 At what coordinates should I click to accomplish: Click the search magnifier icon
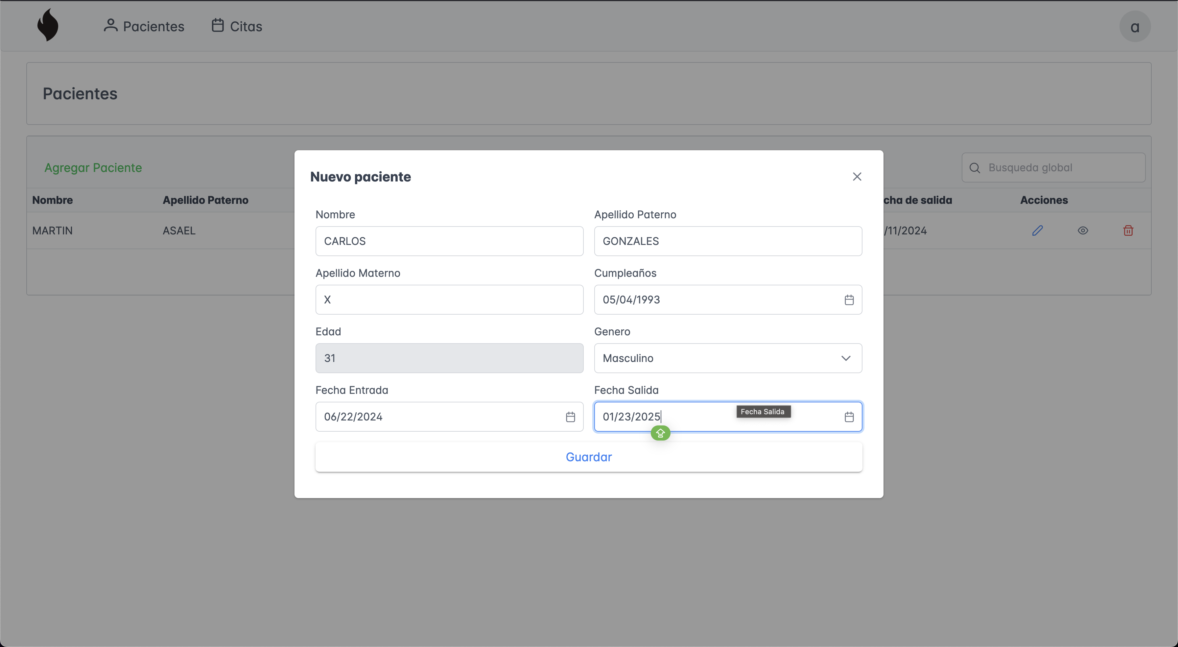975,168
